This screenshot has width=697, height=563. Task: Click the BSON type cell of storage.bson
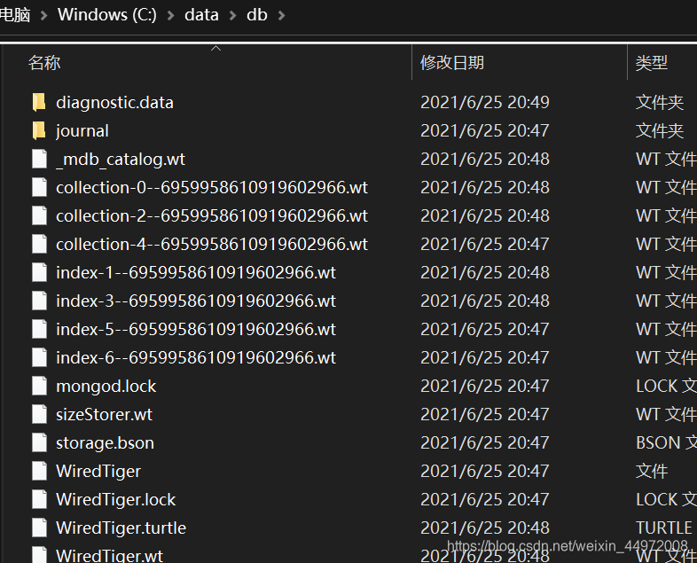point(666,442)
